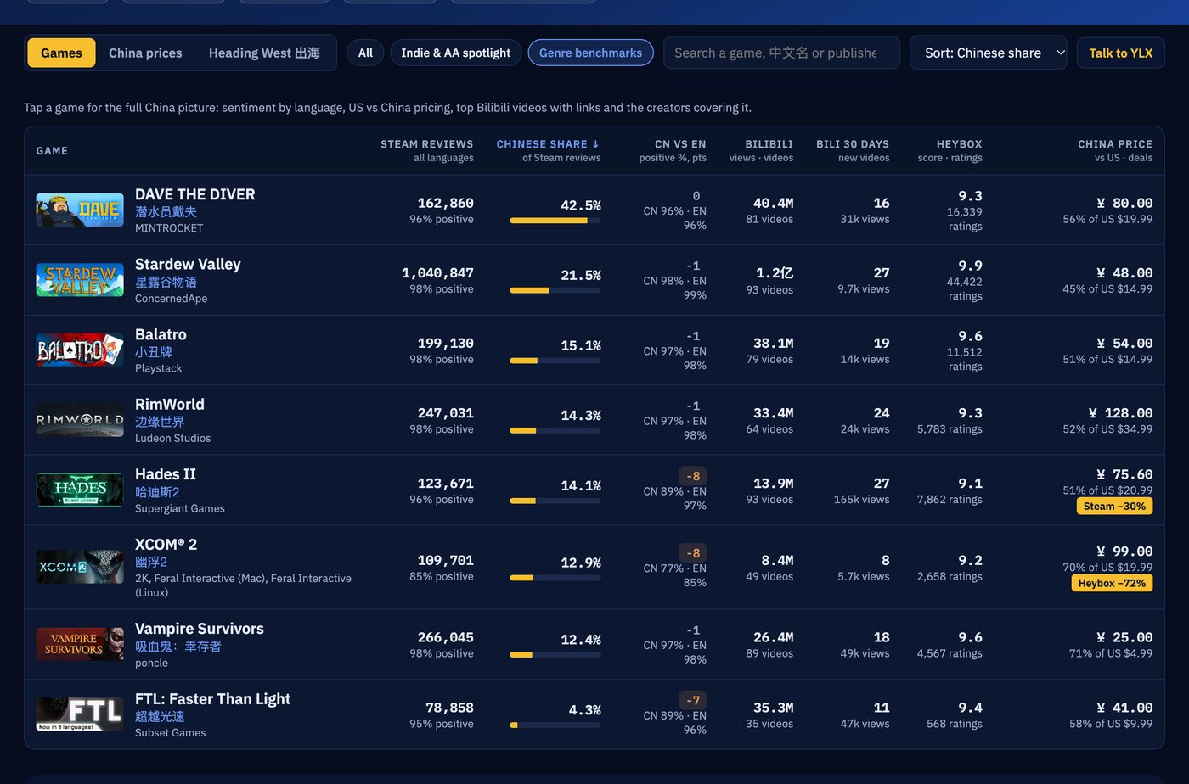This screenshot has height=784, width=1189.
Task: Select the All filter pill
Action: (x=365, y=53)
